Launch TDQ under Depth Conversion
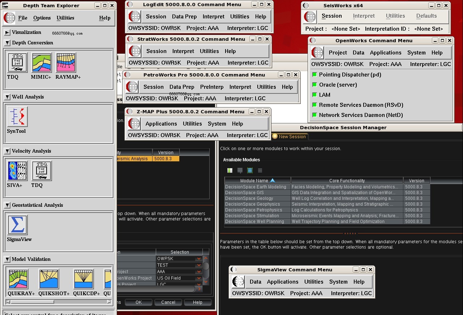The width and height of the screenshot is (463, 315). pos(17,62)
